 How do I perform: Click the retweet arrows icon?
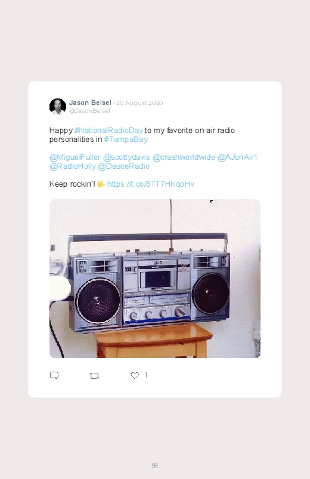94,375
